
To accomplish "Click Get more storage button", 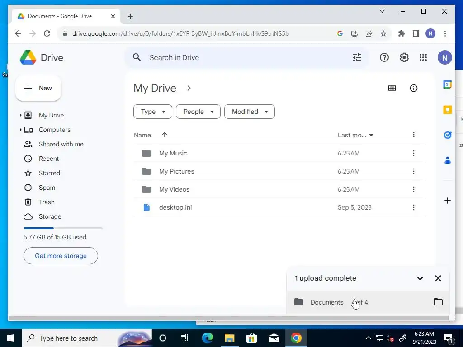I will pos(61,256).
